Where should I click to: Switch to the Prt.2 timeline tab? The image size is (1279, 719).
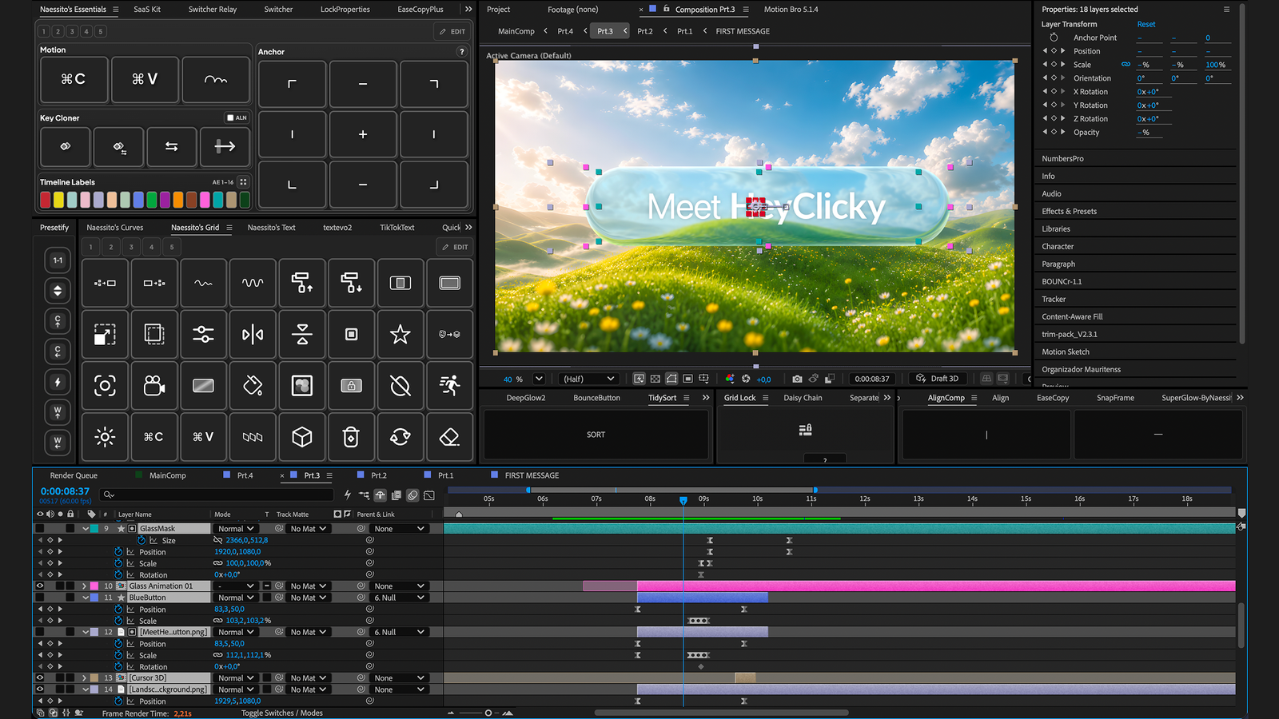coord(379,475)
